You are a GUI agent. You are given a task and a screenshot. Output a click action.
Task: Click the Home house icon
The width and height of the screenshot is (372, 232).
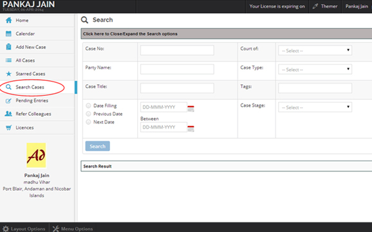point(8,20)
